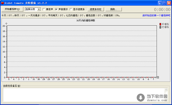Uncheck the 声音提示 sound alert checkbox

click(x=56, y=9)
